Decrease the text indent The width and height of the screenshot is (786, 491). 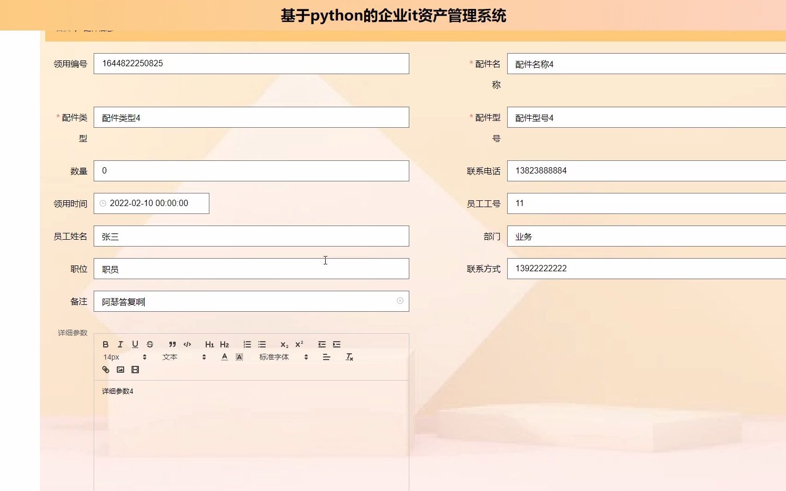click(x=322, y=344)
